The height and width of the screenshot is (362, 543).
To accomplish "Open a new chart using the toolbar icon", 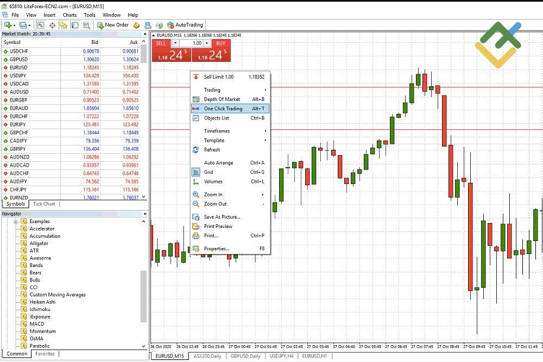I will point(8,24).
